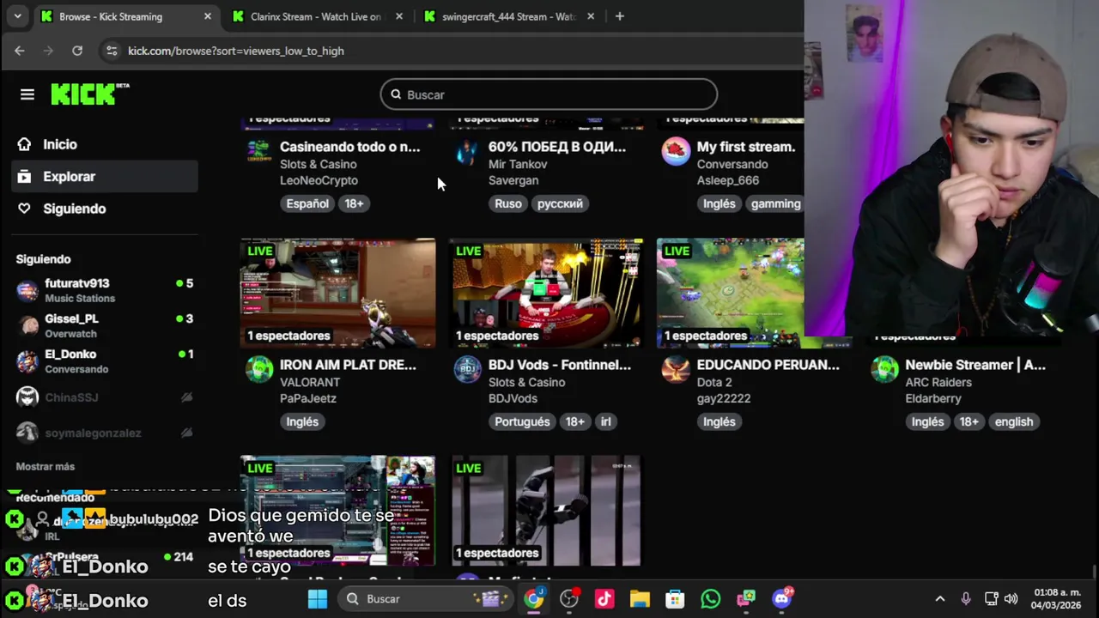Select the русский tag
The height and width of the screenshot is (618, 1099).
tap(560, 203)
